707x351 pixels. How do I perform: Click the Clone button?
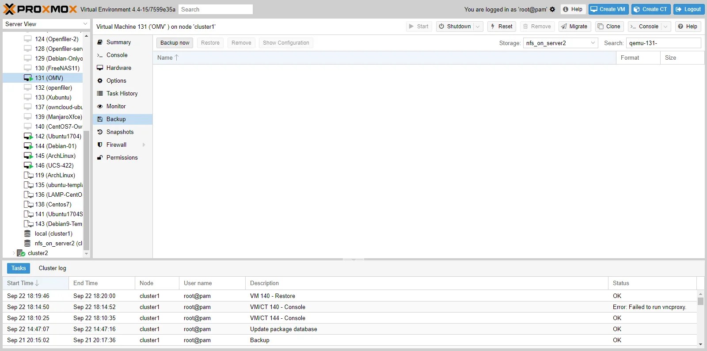609,27
